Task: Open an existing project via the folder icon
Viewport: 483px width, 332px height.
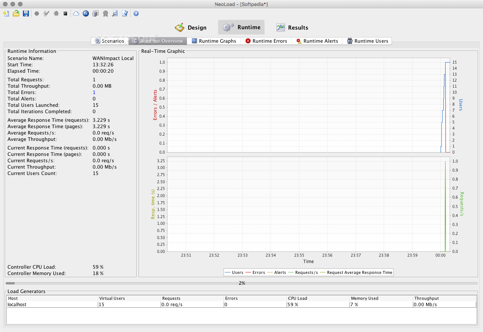Action: (x=16, y=13)
